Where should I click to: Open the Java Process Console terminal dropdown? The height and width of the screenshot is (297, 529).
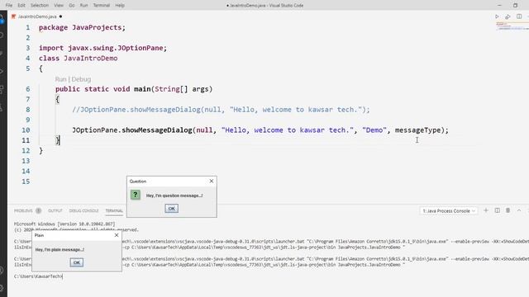coord(448,211)
